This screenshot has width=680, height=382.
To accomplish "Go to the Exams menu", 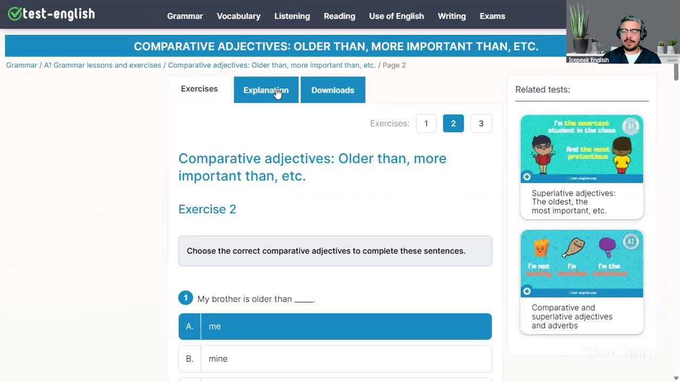I will pos(492,16).
